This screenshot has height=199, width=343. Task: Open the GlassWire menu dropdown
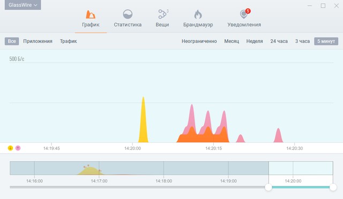[23, 5]
